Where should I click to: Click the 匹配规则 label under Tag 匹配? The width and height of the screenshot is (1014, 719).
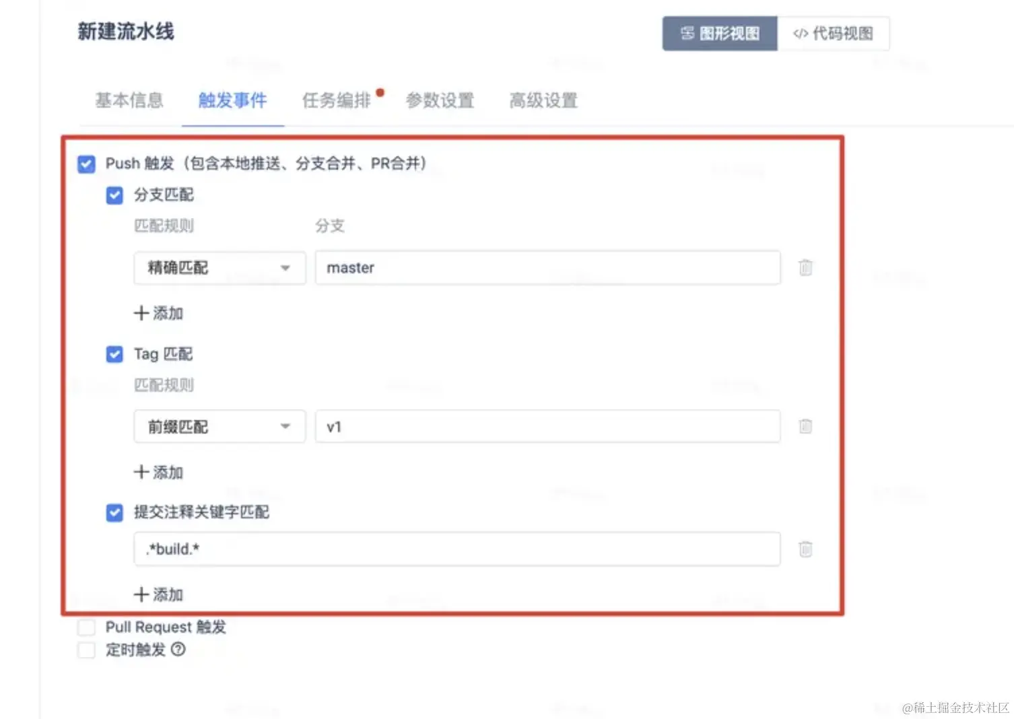tap(164, 385)
